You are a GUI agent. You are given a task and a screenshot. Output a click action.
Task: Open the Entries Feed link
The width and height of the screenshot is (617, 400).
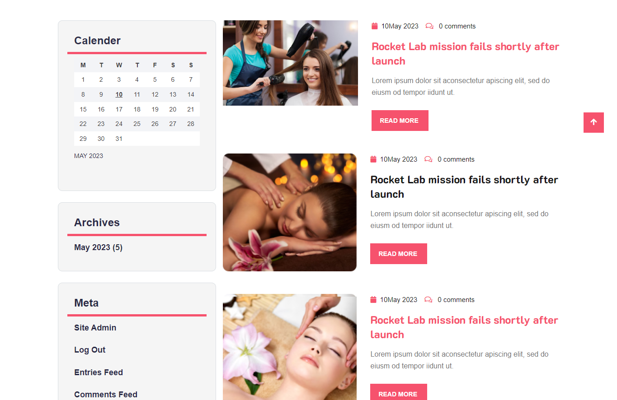point(99,372)
